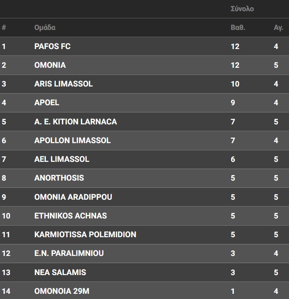Click OMONOIA 29M in last place
289x299 pixels.
click(61, 291)
